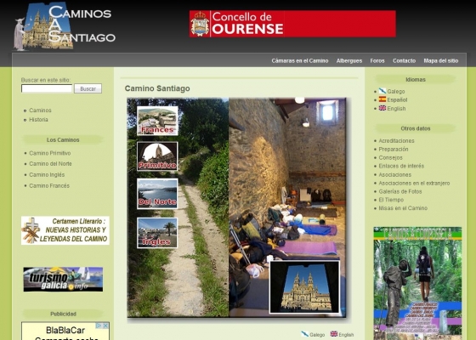The width and height of the screenshot is (476, 340).
Task: Focus the site search text field
Action: click(47, 88)
